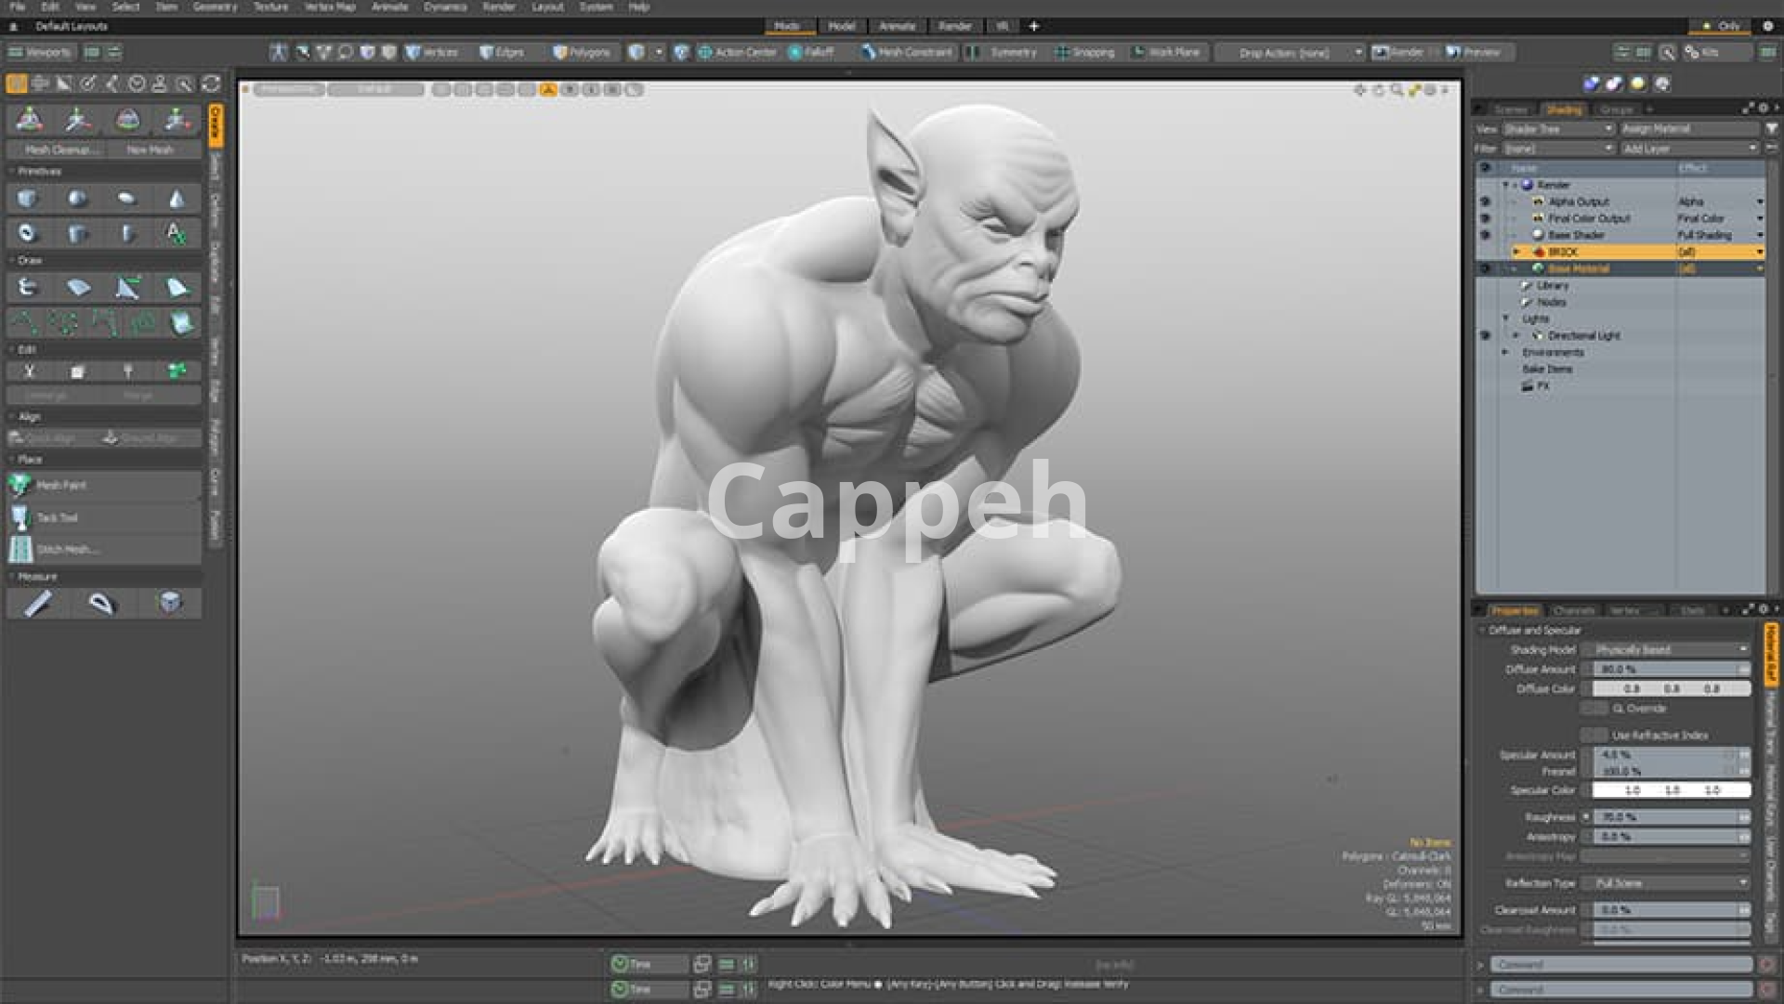Image resolution: width=1784 pixels, height=1004 pixels.
Task: Click the Protractor measure tool
Action: [101, 604]
